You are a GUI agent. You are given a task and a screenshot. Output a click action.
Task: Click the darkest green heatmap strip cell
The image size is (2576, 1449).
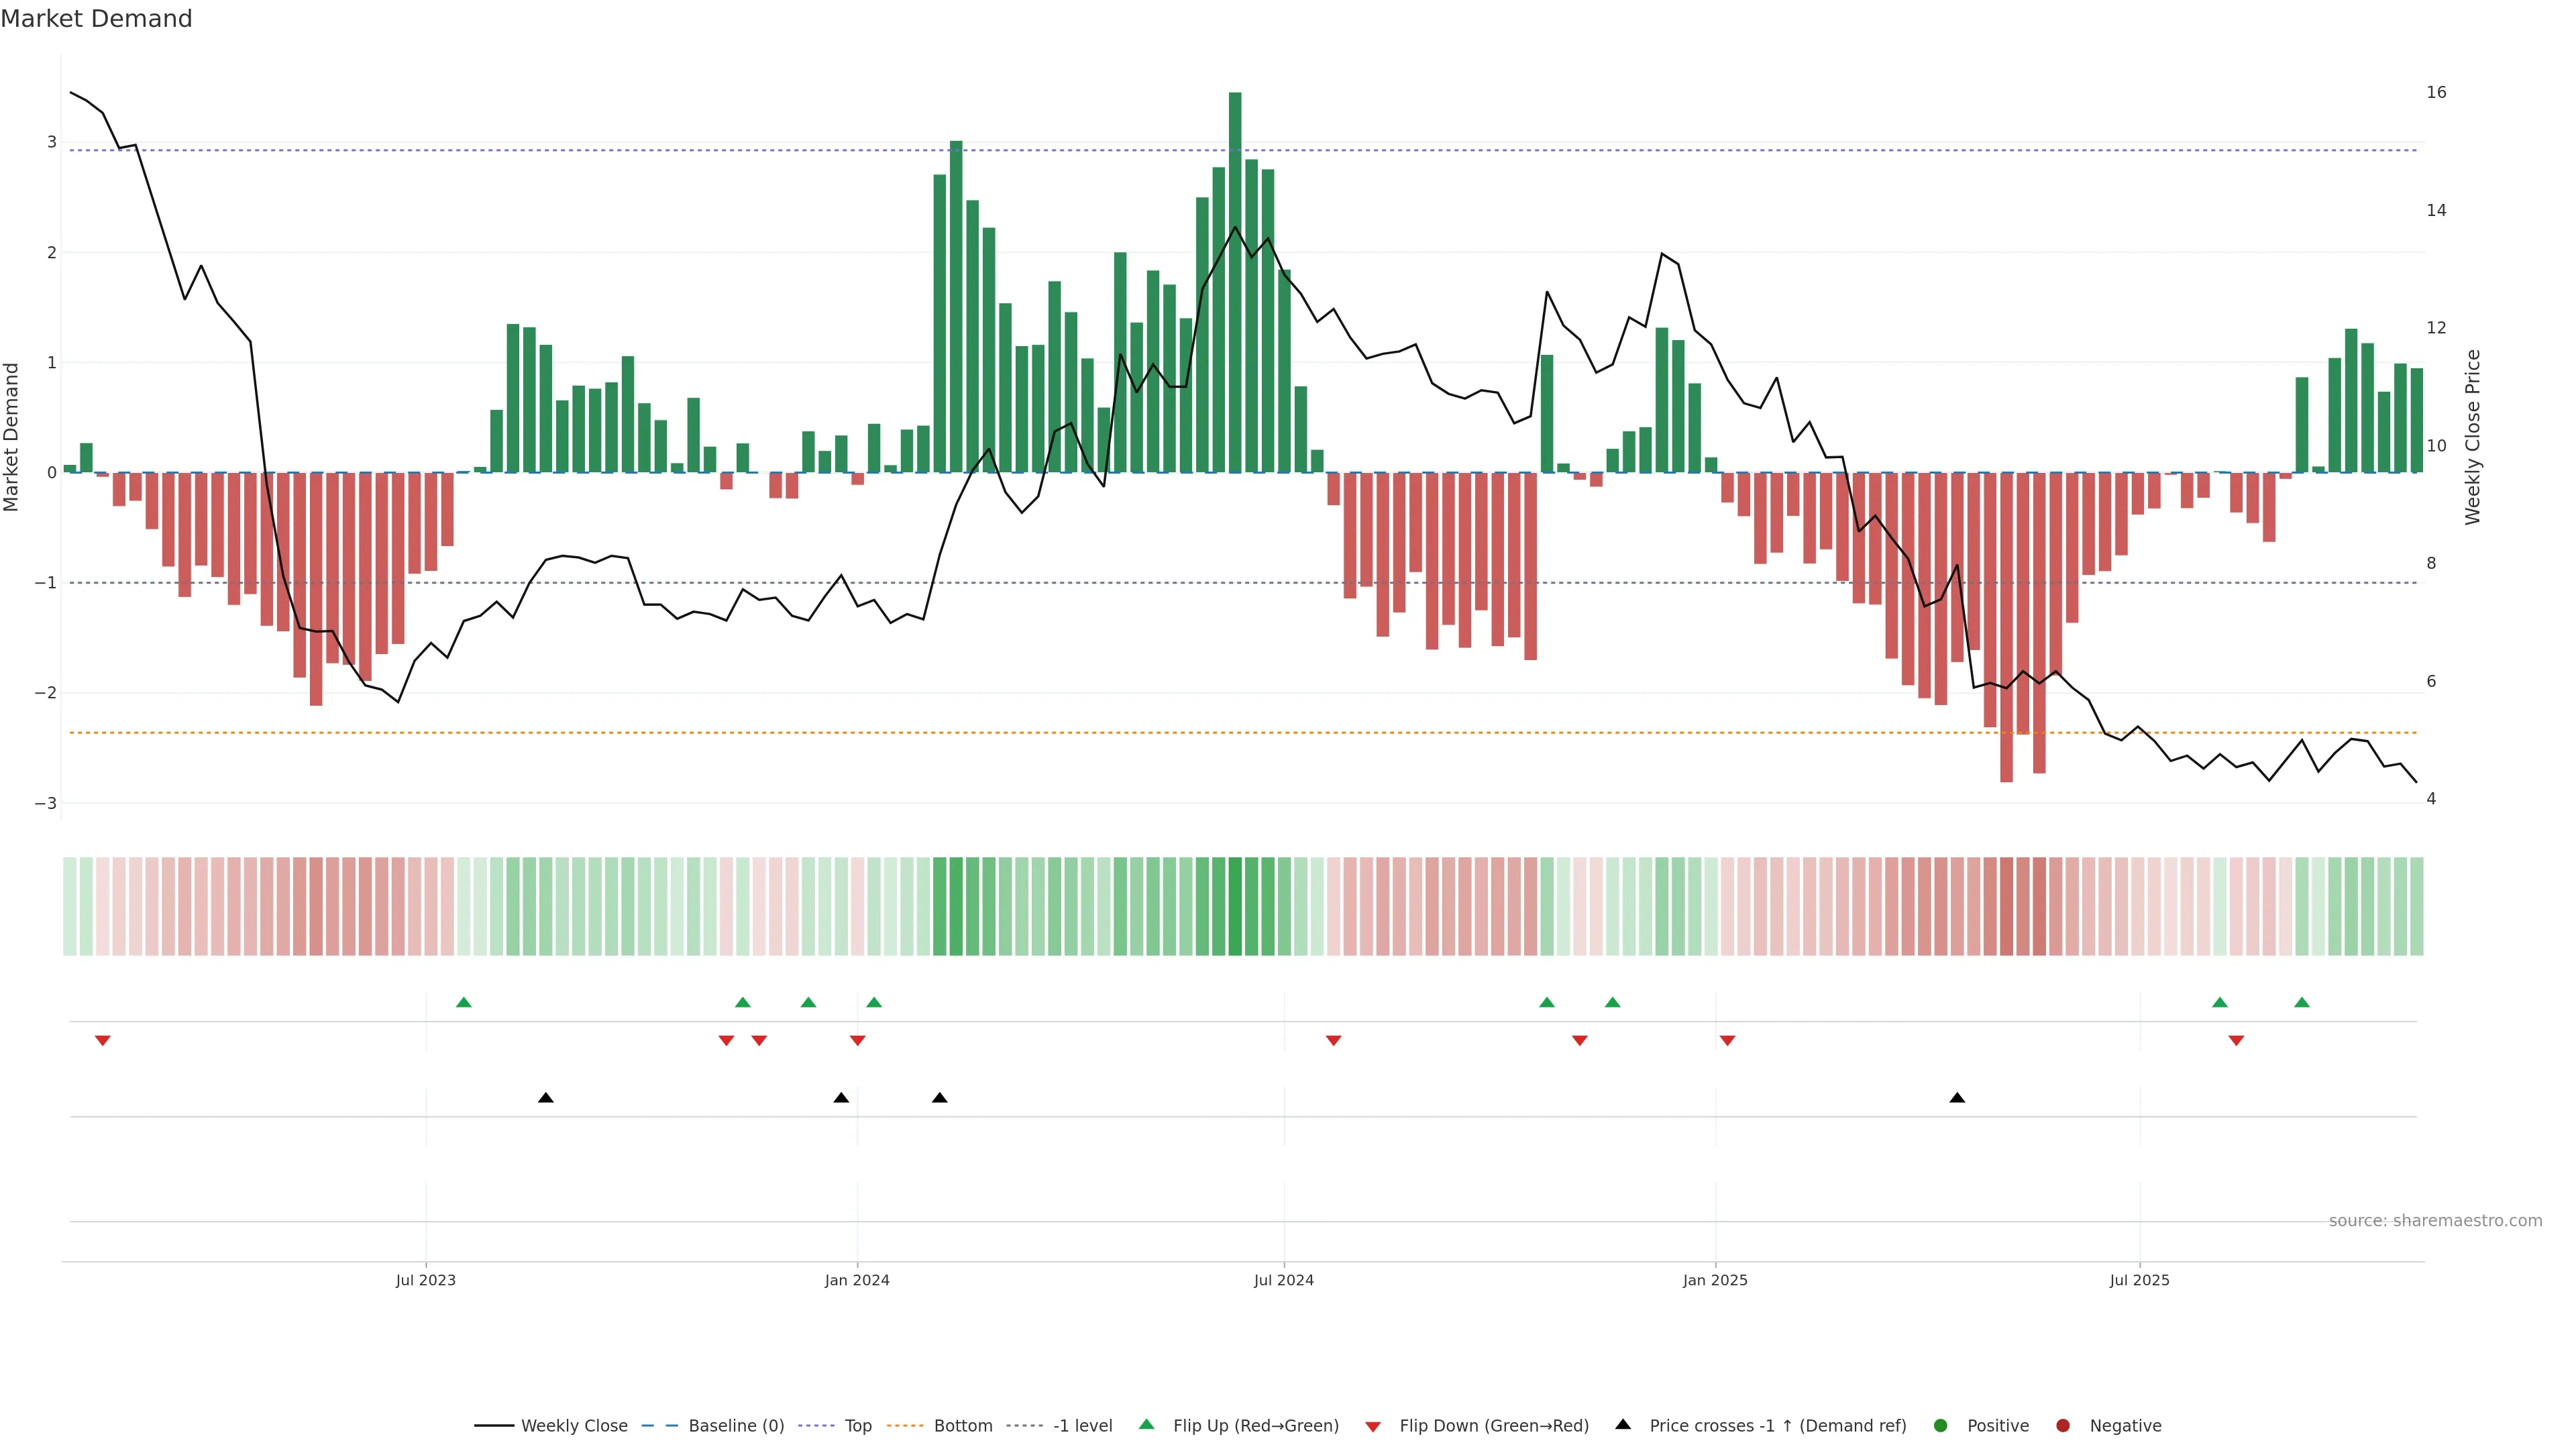click(x=1235, y=906)
